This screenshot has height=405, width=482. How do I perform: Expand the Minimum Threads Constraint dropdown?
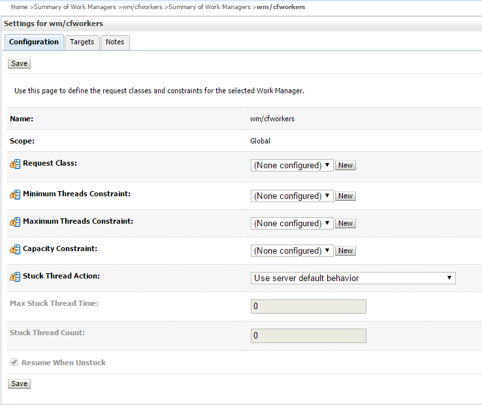pyautogui.click(x=292, y=196)
